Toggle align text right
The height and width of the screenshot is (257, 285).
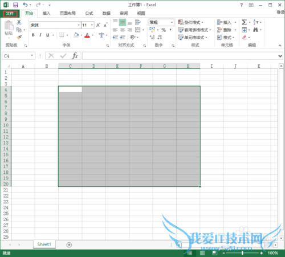[130, 30]
